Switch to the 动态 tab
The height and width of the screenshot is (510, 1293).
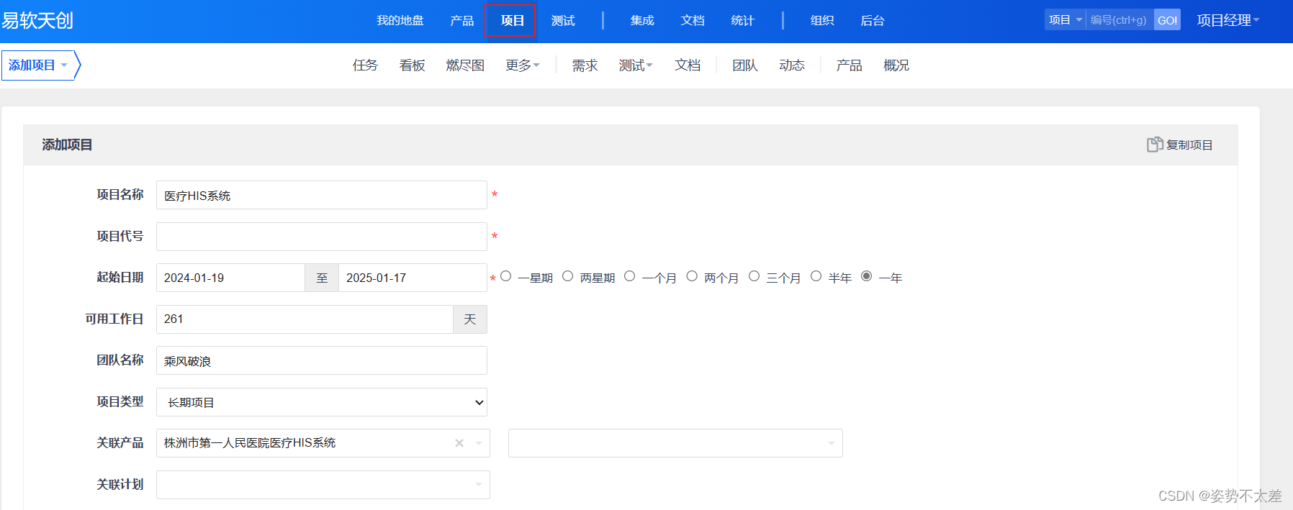pos(792,65)
